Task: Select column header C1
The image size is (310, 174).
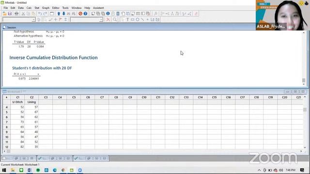Action: pyautogui.click(x=17, y=97)
